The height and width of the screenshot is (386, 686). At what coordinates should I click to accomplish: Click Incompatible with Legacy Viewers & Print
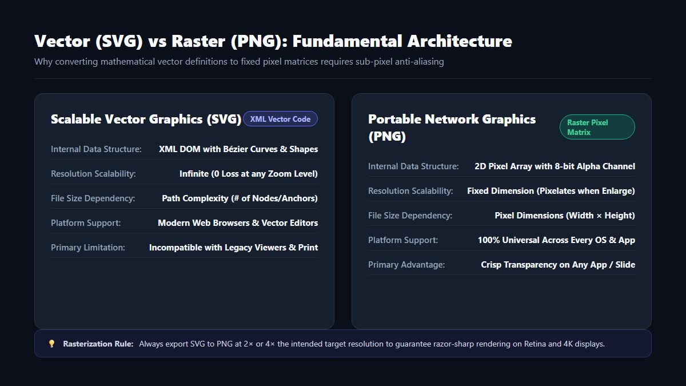[234, 248]
